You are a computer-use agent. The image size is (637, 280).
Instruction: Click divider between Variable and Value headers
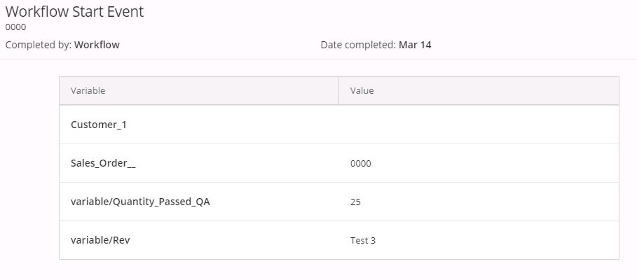339,91
